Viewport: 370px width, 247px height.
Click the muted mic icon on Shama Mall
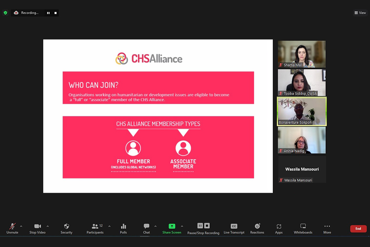281,65
